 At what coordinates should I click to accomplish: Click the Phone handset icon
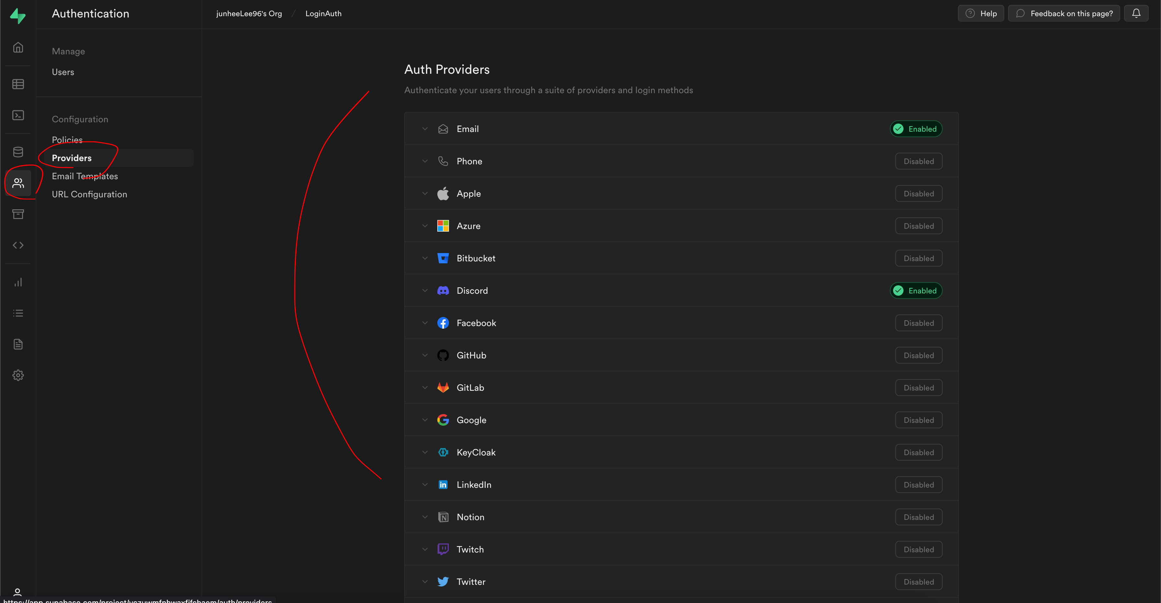443,161
